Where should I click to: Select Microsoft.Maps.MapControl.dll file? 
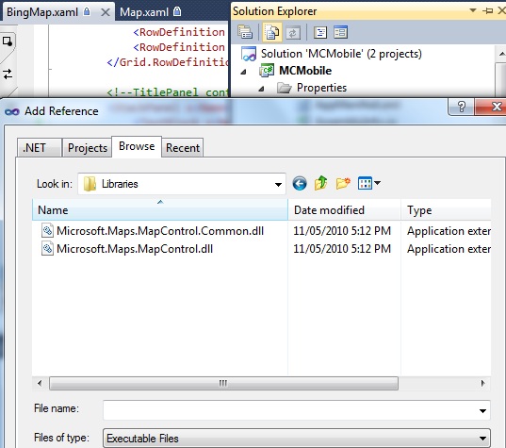(135, 249)
